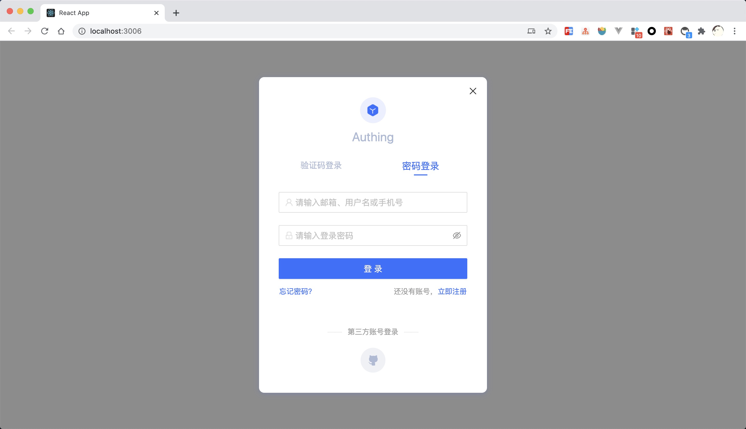Click the browser extensions puzzle icon

702,31
